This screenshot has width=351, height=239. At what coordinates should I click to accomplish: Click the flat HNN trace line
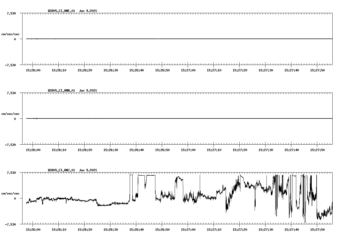tap(179, 118)
